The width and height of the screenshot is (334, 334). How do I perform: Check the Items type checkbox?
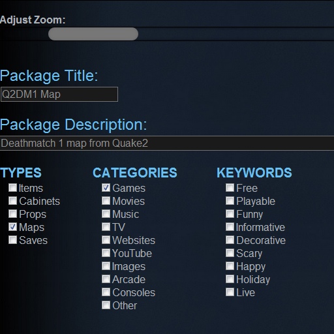12,188
